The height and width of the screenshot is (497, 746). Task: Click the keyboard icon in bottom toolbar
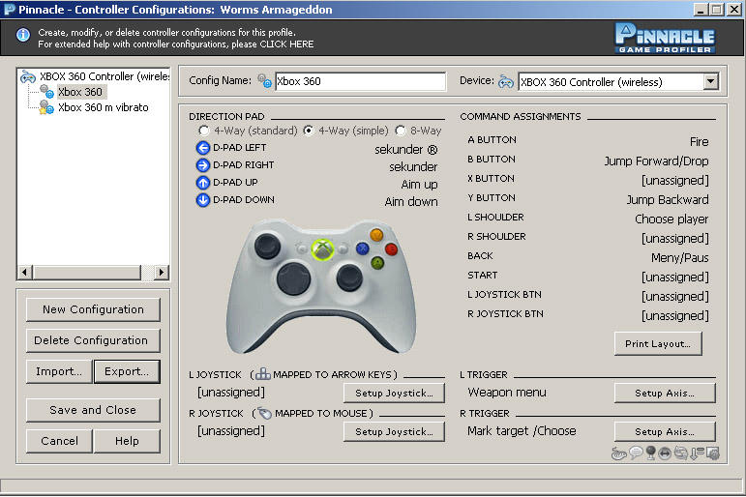pos(618,453)
